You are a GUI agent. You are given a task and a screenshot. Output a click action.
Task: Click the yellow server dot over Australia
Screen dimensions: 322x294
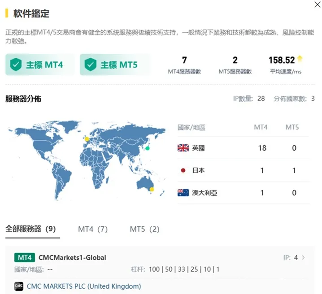pos(152,189)
